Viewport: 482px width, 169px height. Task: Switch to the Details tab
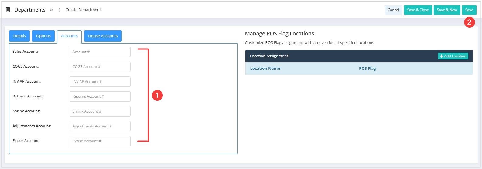(x=19, y=36)
